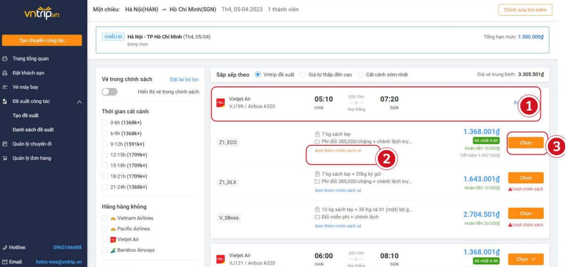
Task: Open Quản lý đơn hàng in sidebar
Action: [x=32, y=158]
